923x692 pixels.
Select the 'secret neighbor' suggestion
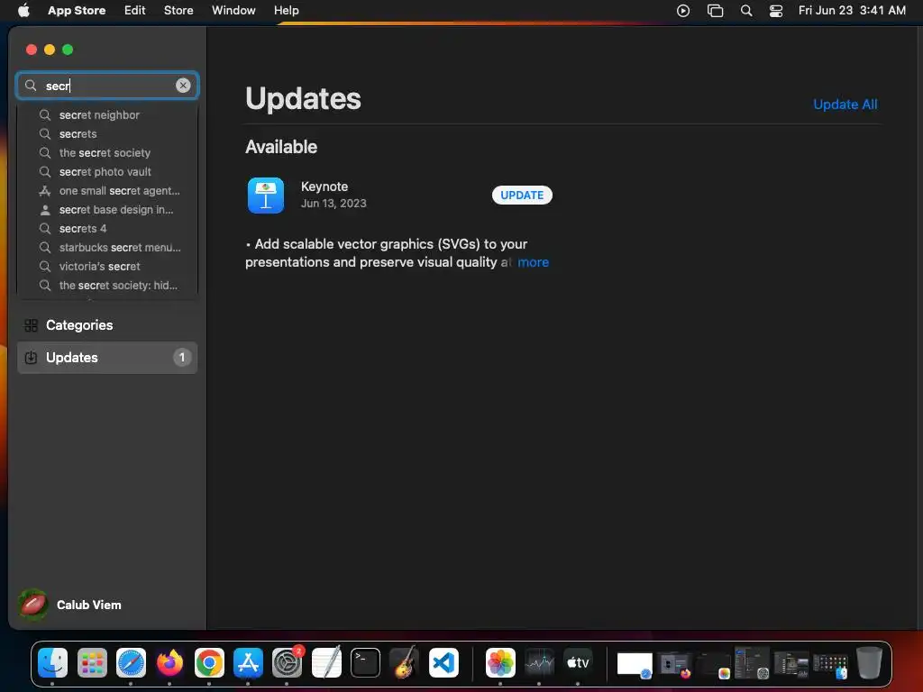pyautogui.click(x=107, y=114)
